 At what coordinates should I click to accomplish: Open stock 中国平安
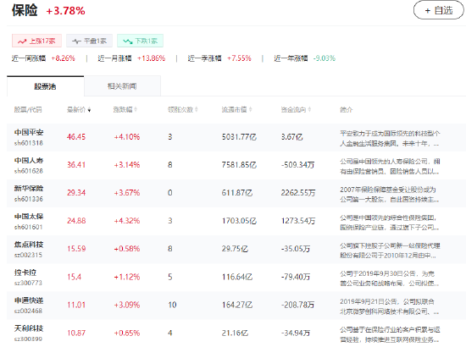tap(29, 132)
